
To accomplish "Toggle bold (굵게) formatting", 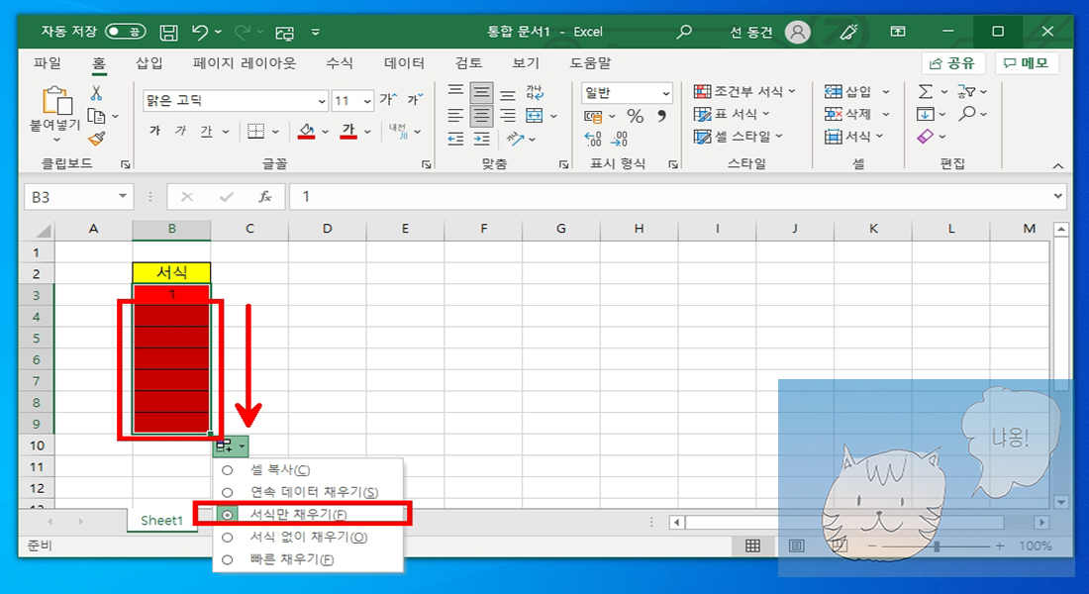I will click(x=154, y=131).
